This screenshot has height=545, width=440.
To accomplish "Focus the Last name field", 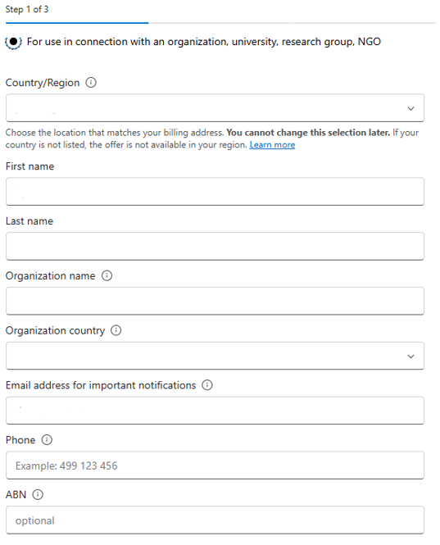I will coord(215,247).
